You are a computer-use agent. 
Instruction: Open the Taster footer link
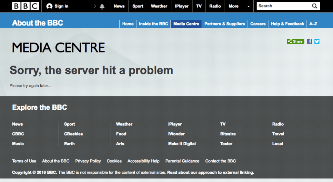(x=226, y=144)
